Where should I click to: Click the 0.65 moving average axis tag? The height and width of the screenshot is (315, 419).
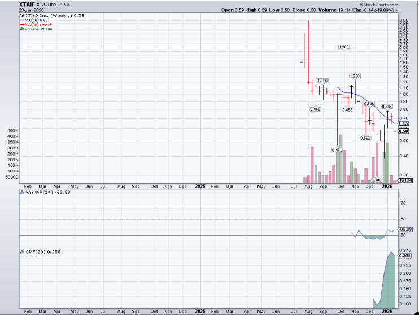[x=404, y=122]
